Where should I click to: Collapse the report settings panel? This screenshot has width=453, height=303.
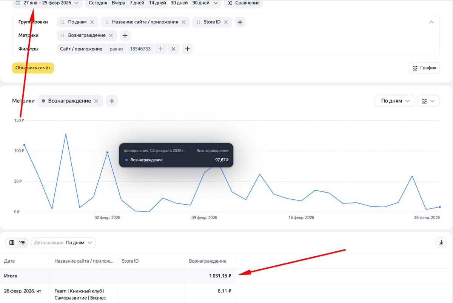[431, 22]
